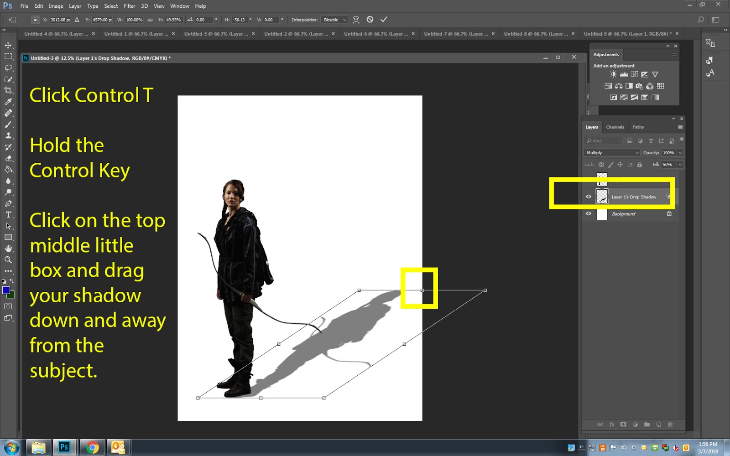The width and height of the screenshot is (730, 456).
Task: Select the Crop tool
Action: [x=7, y=90]
